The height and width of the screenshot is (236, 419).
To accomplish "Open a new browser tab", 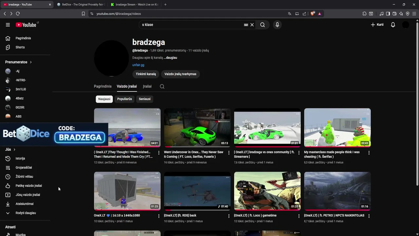I will pos(165,5).
